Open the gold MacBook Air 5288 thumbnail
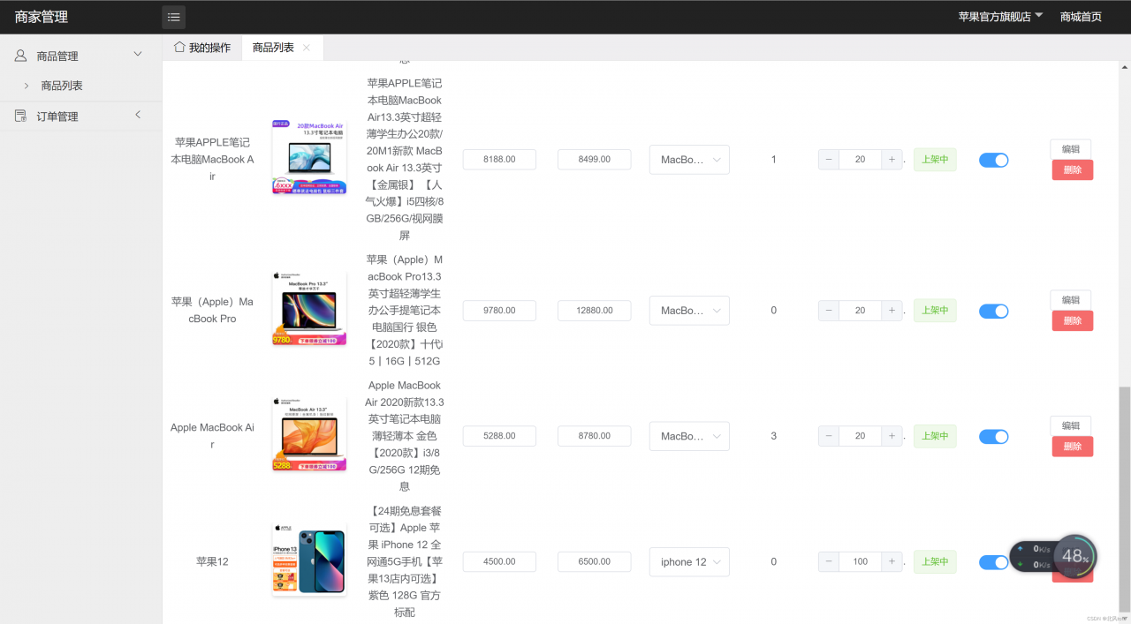This screenshot has height=624, width=1131. [309, 433]
